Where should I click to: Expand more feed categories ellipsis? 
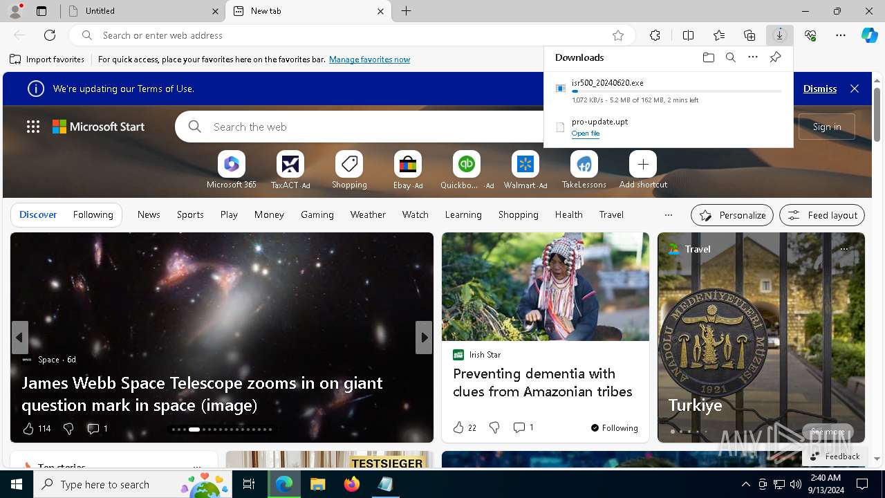click(x=668, y=214)
